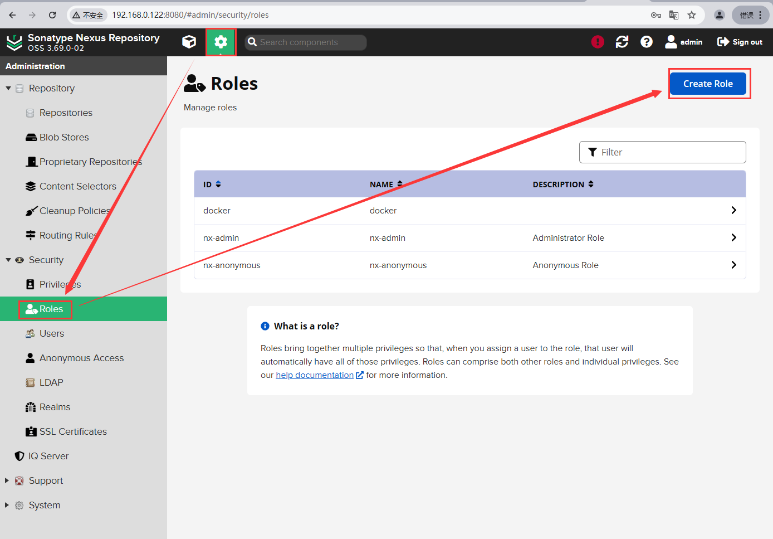Click the Routing Rules signpost icon
Viewport: 773px width, 539px height.
pyautogui.click(x=31, y=235)
